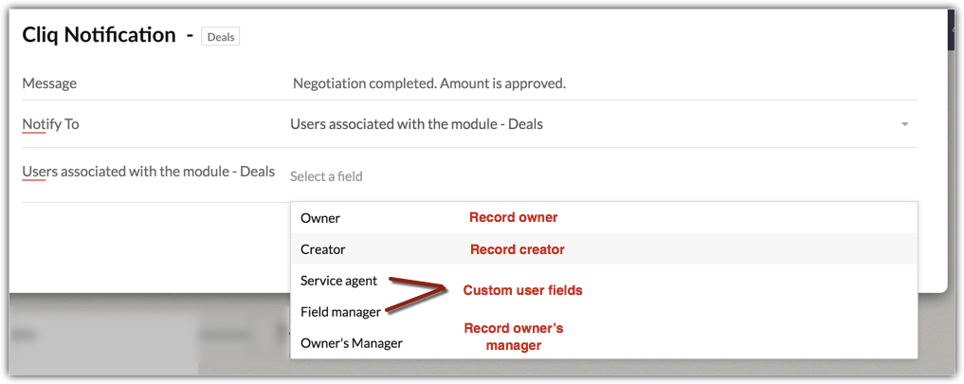Image resolution: width=964 pixels, height=384 pixels.
Task: Choose the Owner's Manager option
Action: point(352,343)
